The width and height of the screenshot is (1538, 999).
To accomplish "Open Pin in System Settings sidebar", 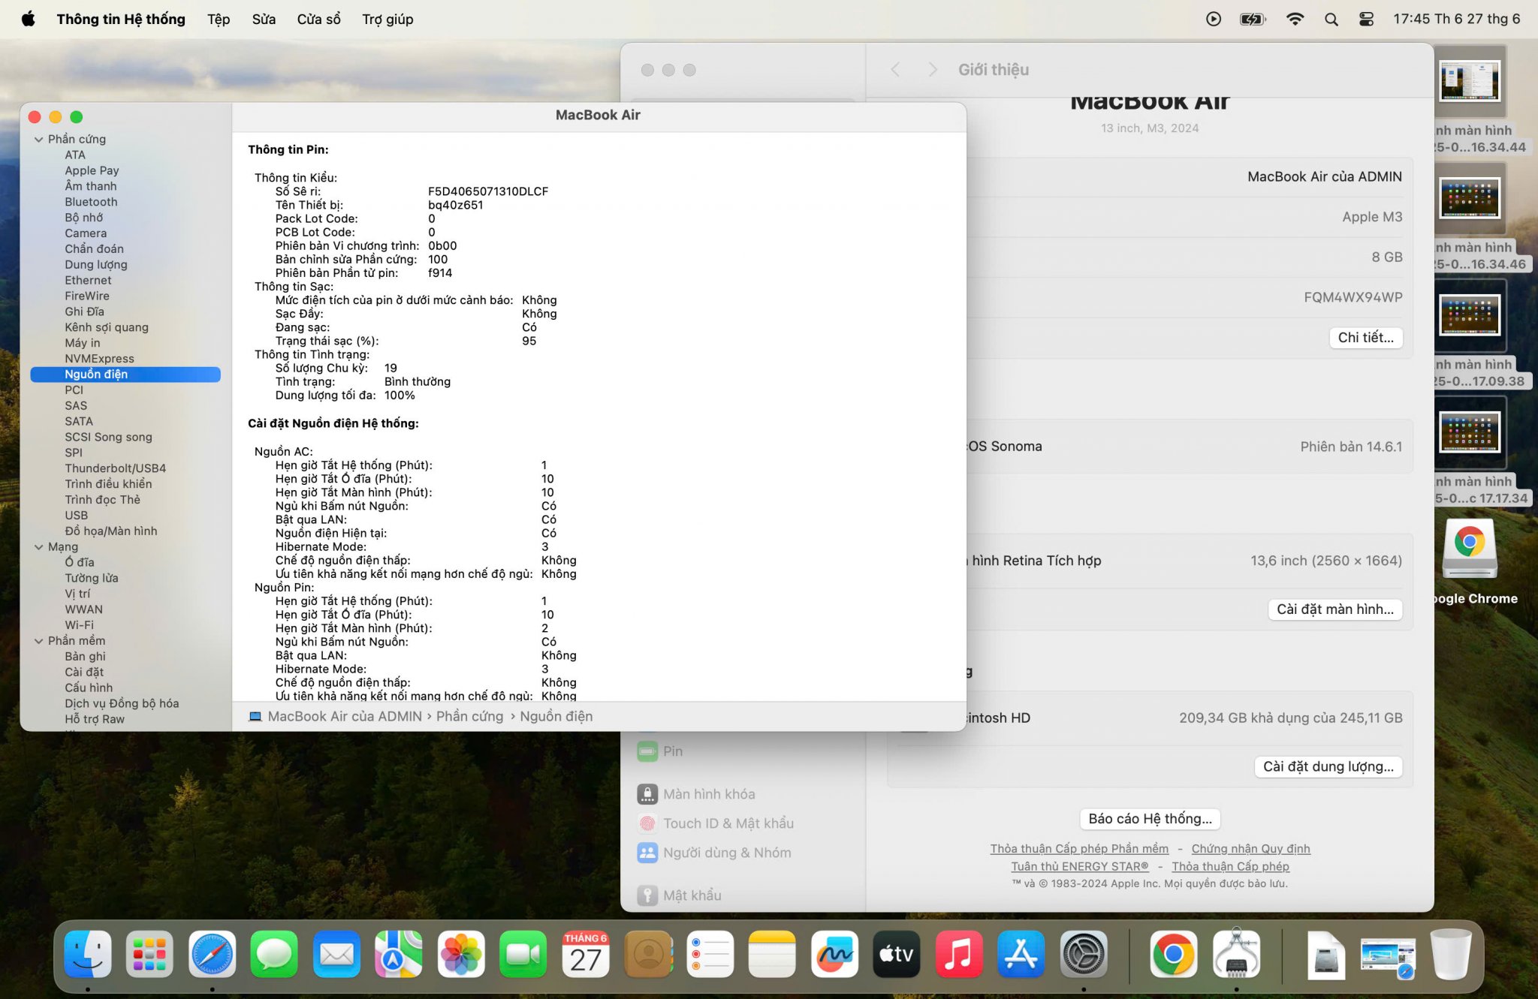I will click(660, 751).
